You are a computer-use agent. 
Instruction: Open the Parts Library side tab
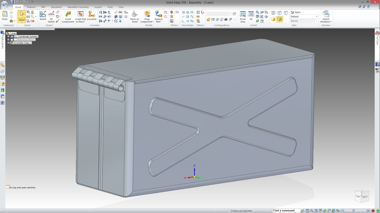[3, 39]
